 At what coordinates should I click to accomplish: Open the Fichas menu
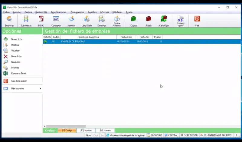pyautogui.click(x=6, y=12)
